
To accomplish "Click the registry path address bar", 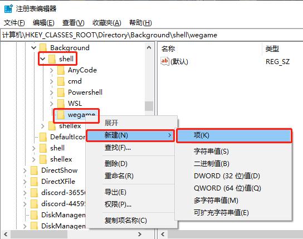I will (151, 35).
